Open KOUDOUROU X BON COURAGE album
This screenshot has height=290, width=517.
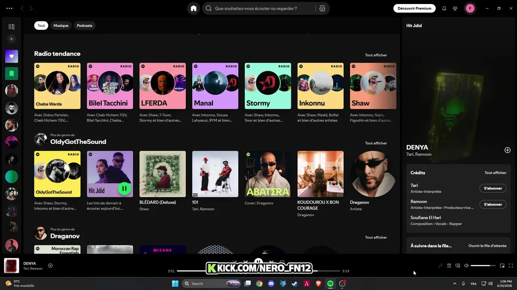(x=320, y=174)
